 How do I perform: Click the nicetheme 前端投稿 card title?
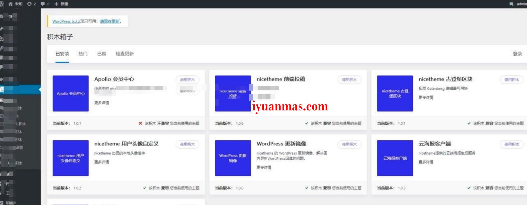click(281, 79)
